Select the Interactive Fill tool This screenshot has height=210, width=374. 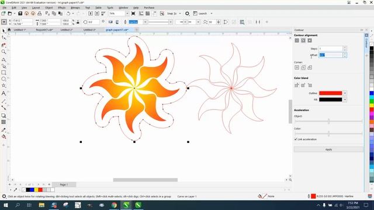coord(4,136)
